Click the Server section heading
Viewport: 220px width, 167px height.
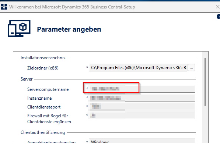27,79
